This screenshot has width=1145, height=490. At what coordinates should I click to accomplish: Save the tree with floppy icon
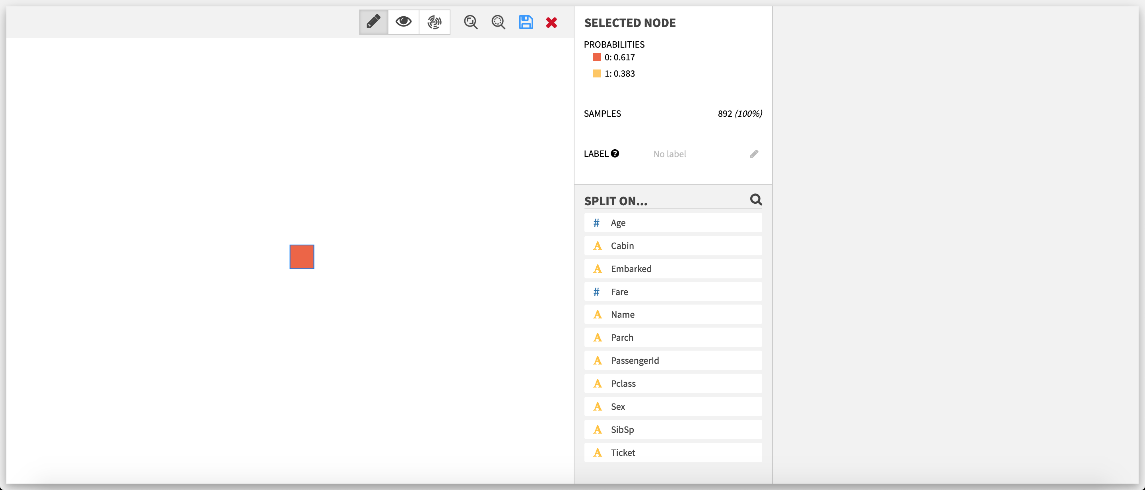pos(526,22)
